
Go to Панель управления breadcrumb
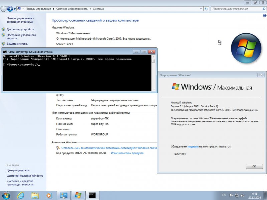coord(38,9)
